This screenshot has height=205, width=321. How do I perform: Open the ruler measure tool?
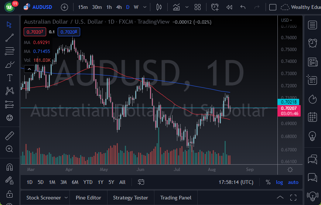click(10, 136)
